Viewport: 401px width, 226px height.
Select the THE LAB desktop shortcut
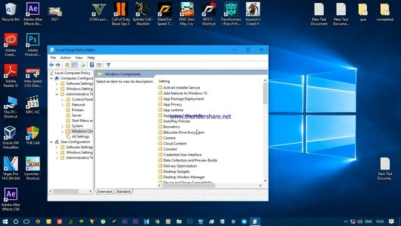pyautogui.click(x=33, y=136)
